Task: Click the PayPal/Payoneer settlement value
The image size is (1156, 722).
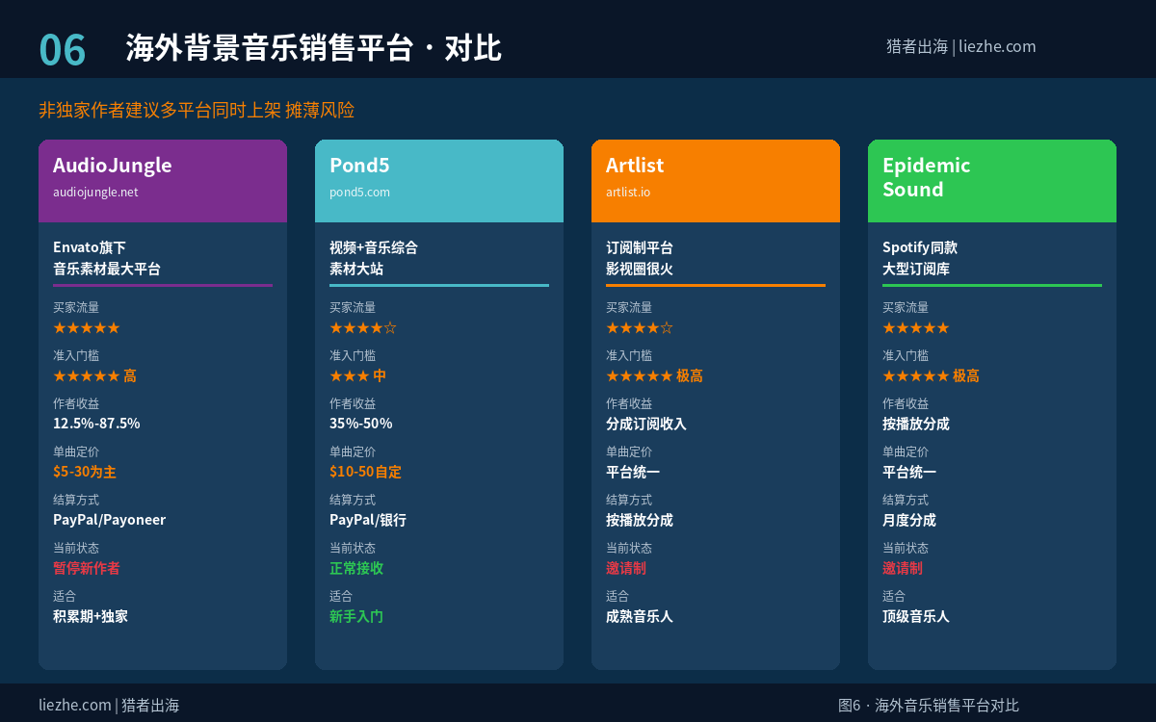Action: (109, 520)
